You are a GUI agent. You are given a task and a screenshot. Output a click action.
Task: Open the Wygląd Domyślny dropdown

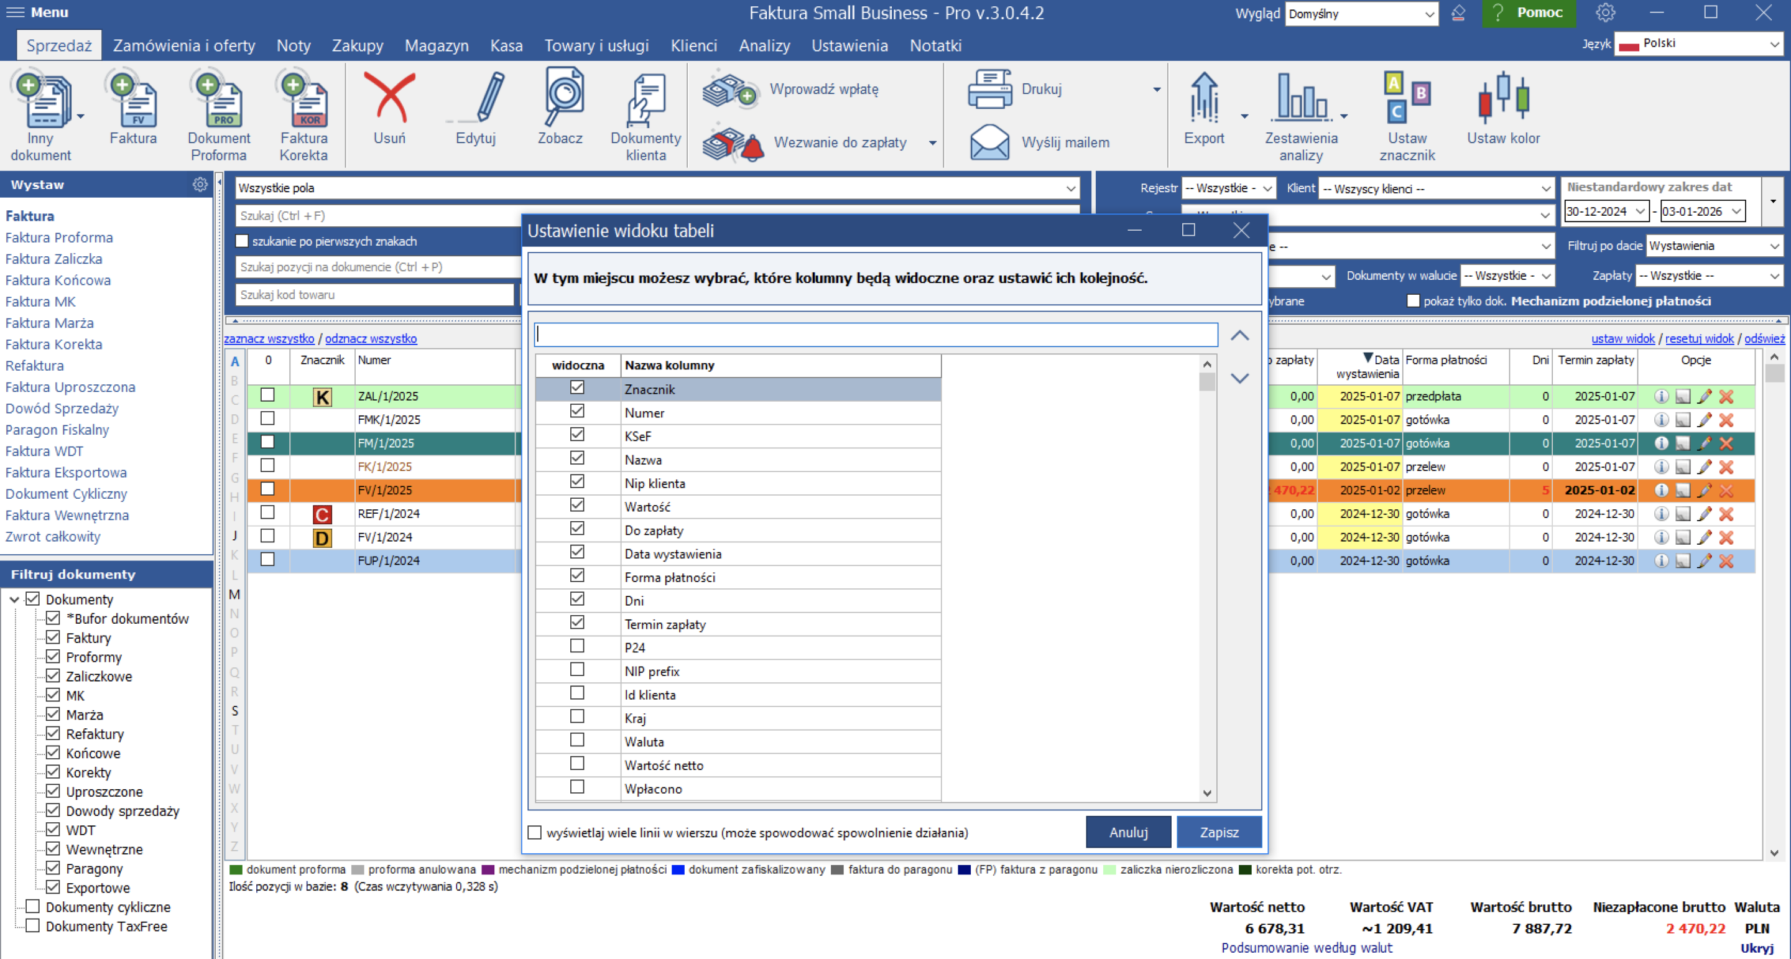(x=1361, y=14)
